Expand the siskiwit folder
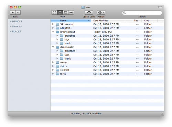172x127 pixels. click(53, 70)
